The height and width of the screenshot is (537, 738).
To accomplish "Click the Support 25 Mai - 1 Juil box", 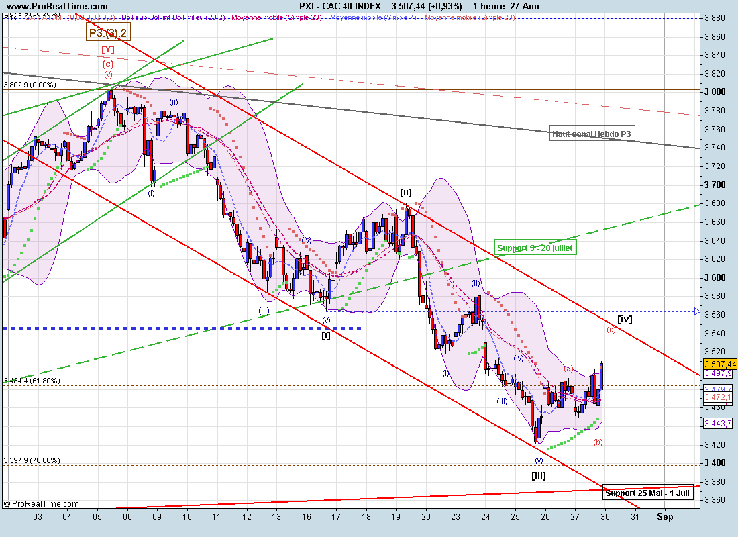I will pyautogui.click(x=647, y=493).
